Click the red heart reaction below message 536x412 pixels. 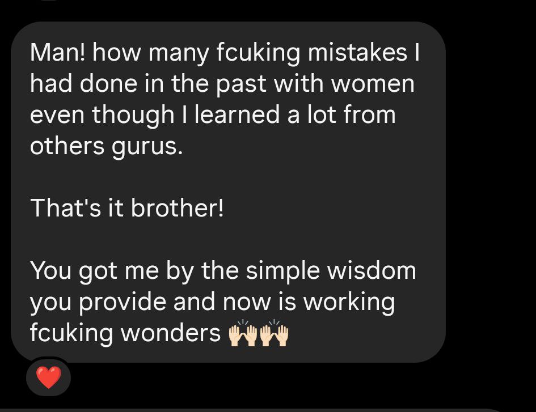click(x=49, y=377)
